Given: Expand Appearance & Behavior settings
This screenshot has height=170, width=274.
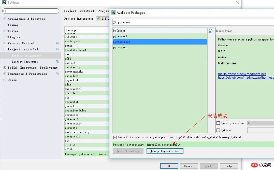Looking at the screenshot, I should 5,19.
